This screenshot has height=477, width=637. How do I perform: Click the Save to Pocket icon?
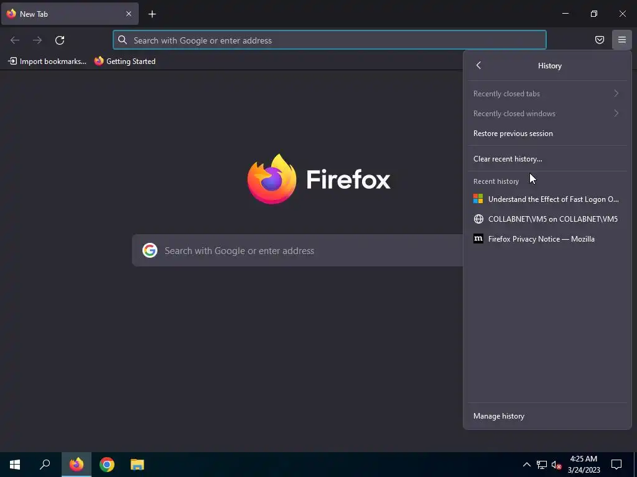[599, 40]
